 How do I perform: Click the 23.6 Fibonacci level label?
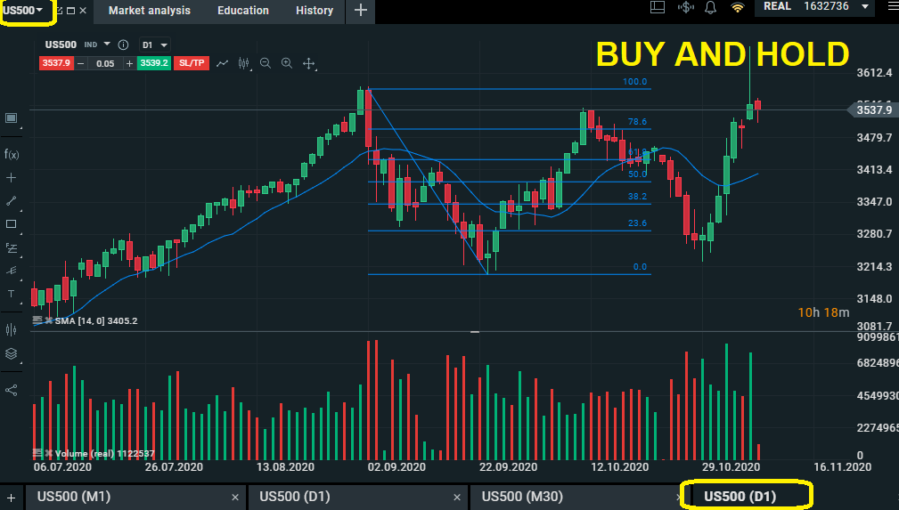pyautogui.click(x=637, y=223)
